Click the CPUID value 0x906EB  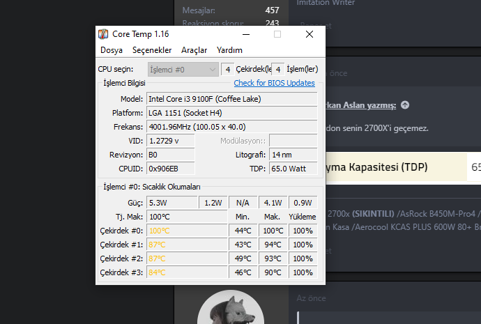point(171,169)
